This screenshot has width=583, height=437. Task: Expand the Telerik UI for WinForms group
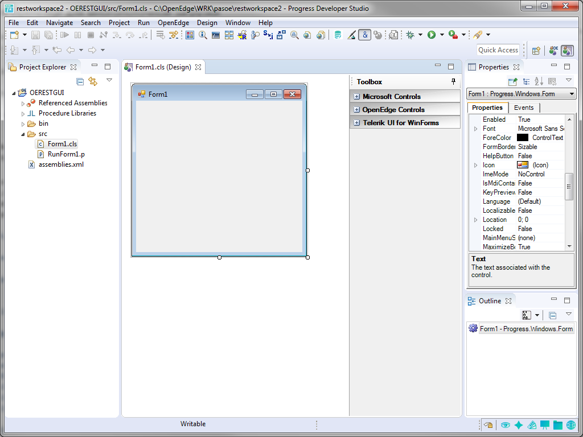pos(356,123)
